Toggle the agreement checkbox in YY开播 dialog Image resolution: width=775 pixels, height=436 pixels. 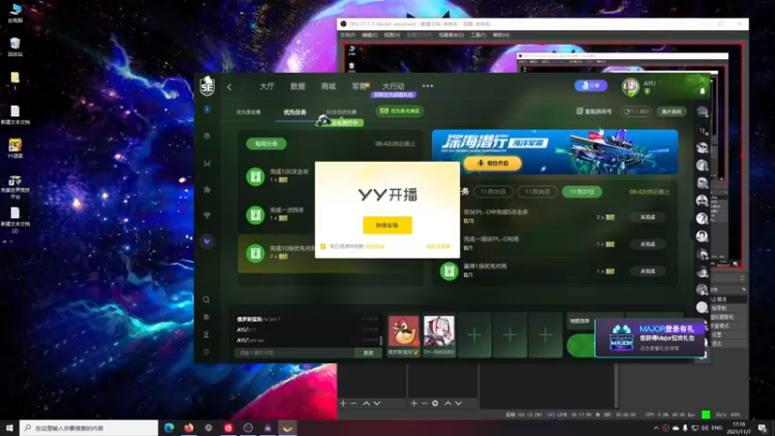(324, 246)
